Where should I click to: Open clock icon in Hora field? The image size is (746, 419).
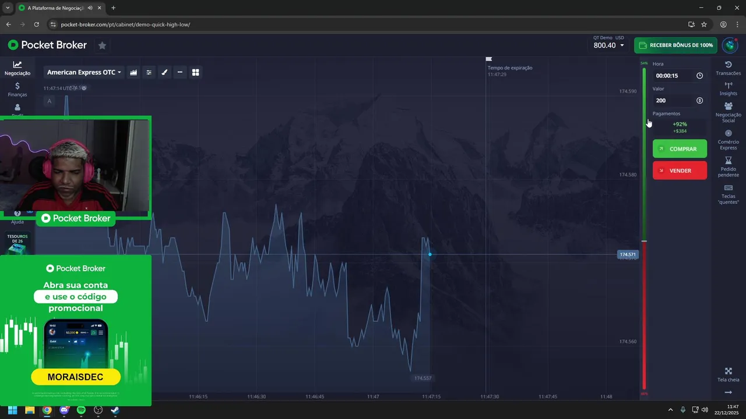(699, 76)
